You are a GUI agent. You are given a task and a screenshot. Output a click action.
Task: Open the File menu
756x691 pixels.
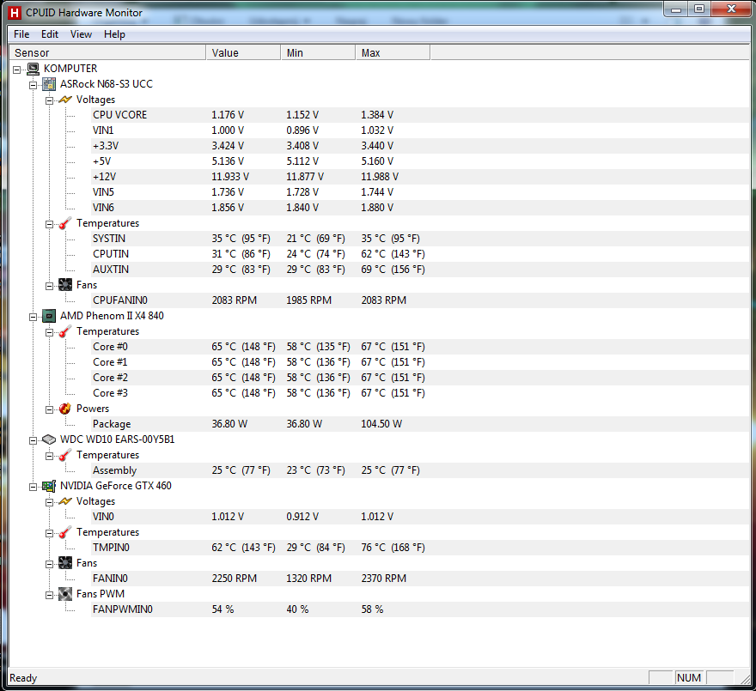(x=21, y=34)
